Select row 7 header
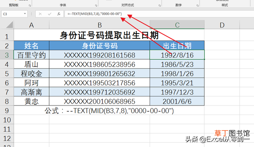Viewport: 254px width, 147px height. 7,92
